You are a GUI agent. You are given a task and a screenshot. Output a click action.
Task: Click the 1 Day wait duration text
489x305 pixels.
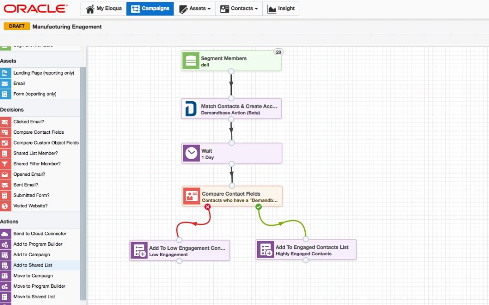click(208, 158)
